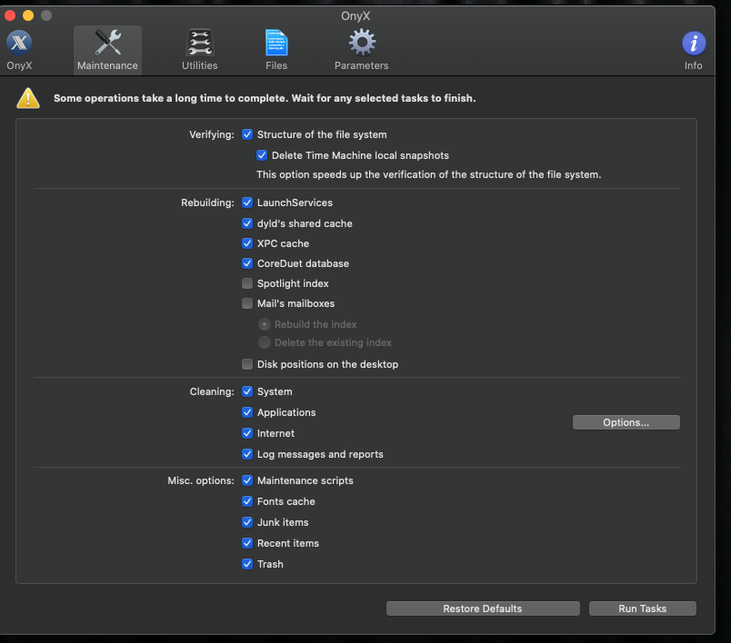Open the Files document icon
Screen dimensions: 731x643
click(x=276, y=50)
